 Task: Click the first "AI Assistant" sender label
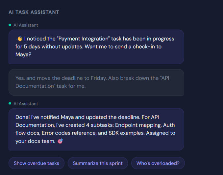(26, 25)
